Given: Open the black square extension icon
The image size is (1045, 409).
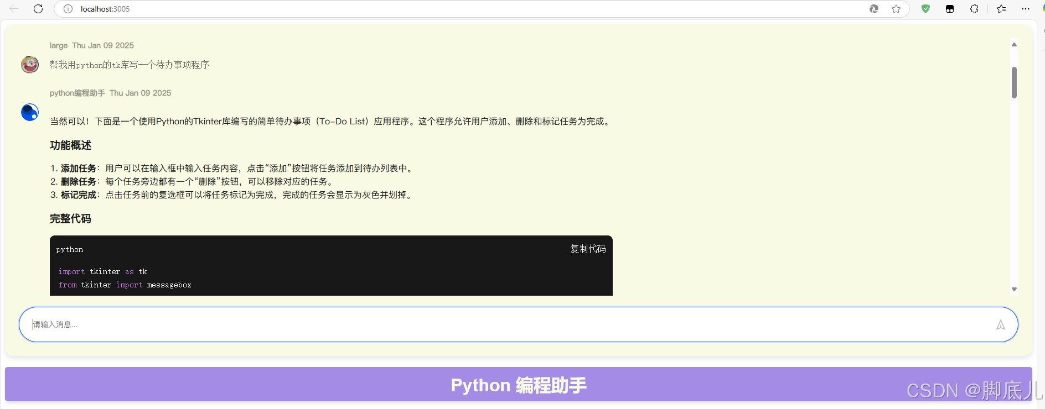Looking at the screenshot, I should tap(950, 9).
